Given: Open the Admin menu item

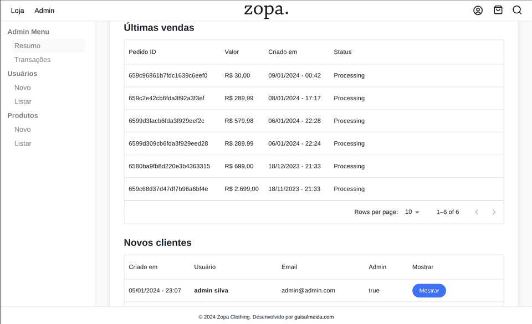Looking at the screenshot, I should click(44, 11).
